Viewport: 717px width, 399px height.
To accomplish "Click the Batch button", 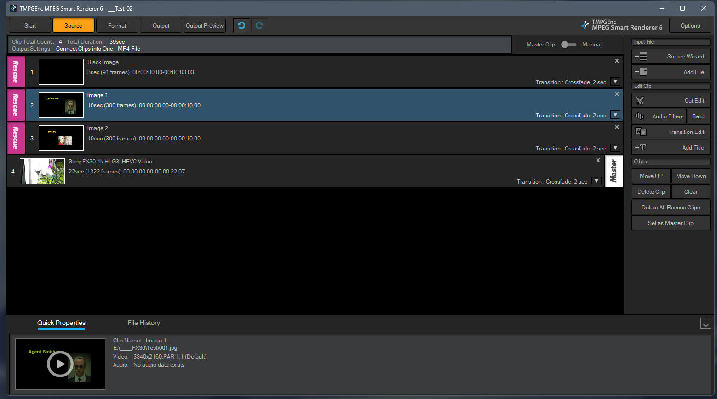I will 699,116.
